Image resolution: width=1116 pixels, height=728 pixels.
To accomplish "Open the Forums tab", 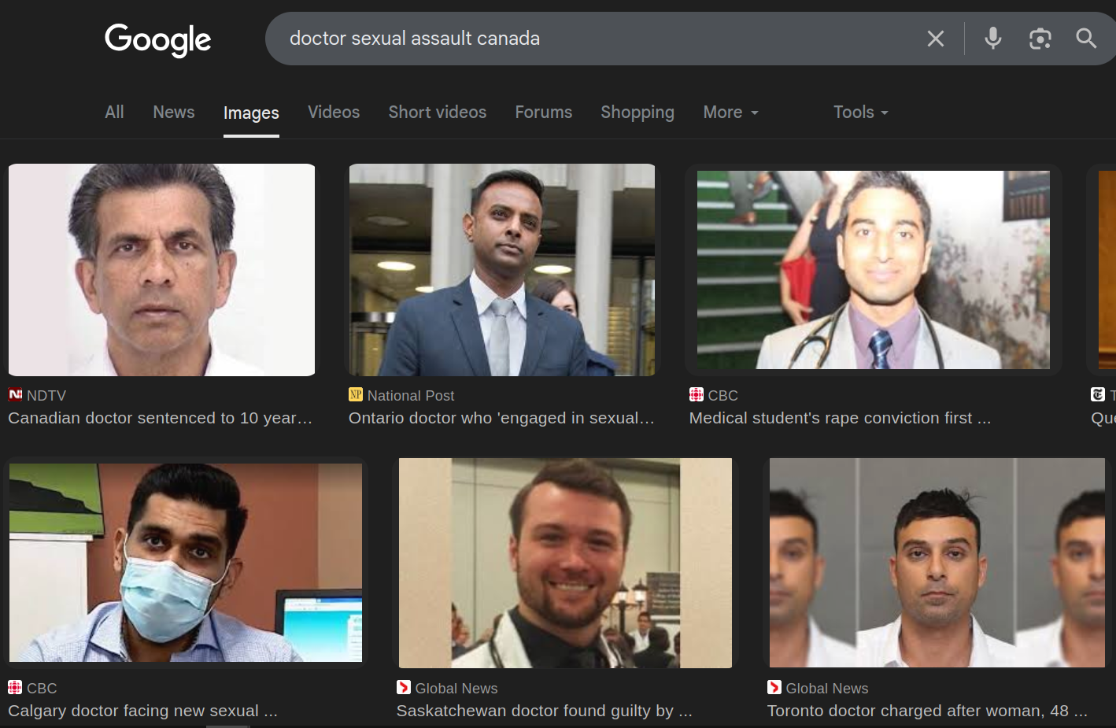I will [543, 113].
